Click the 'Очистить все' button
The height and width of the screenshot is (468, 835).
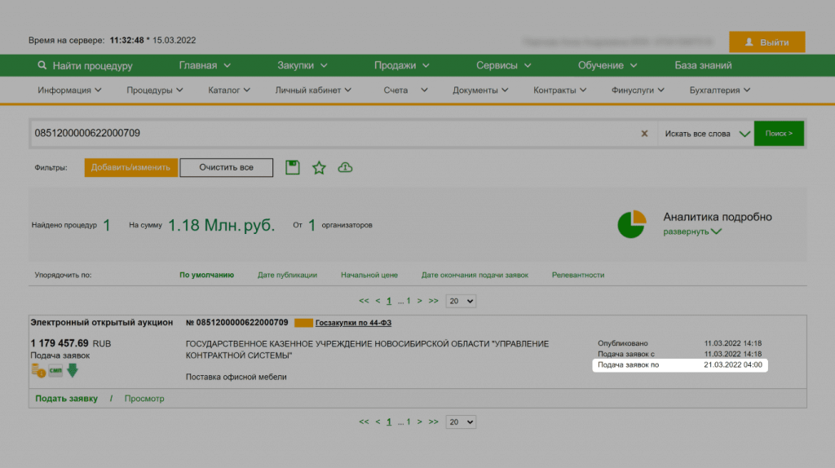point(226,167)
